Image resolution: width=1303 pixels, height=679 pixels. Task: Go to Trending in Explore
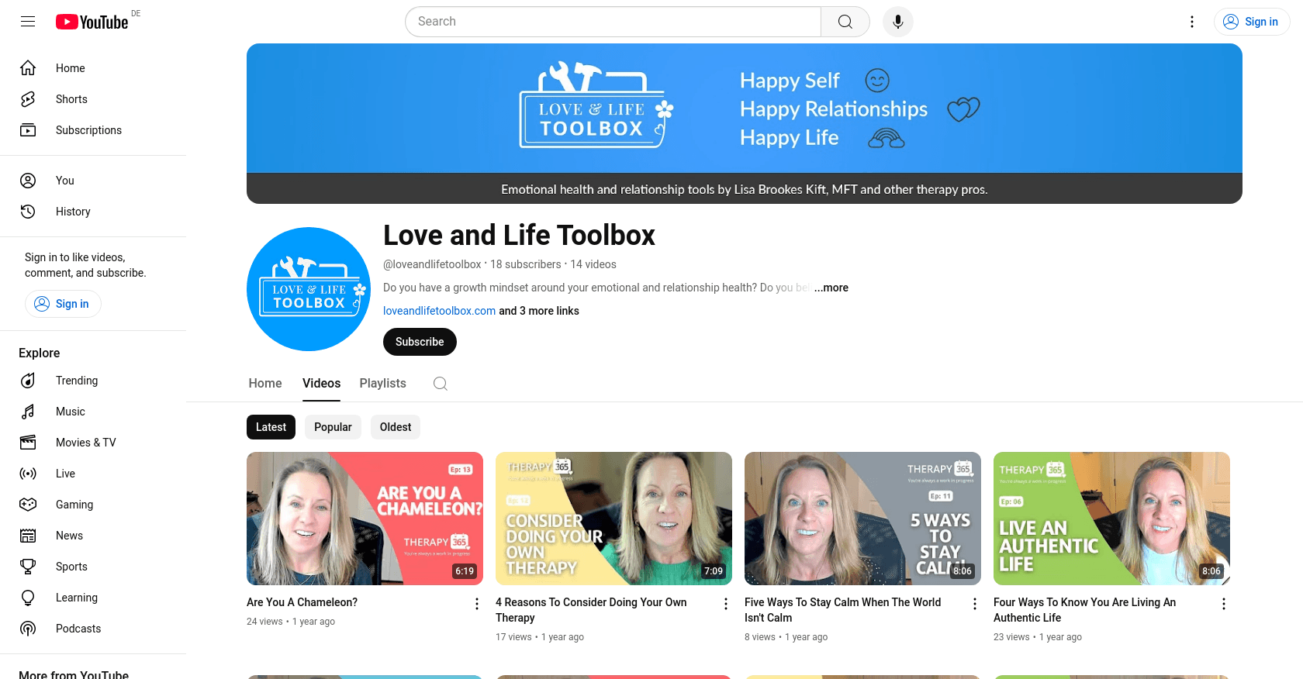tap(76, 381)
